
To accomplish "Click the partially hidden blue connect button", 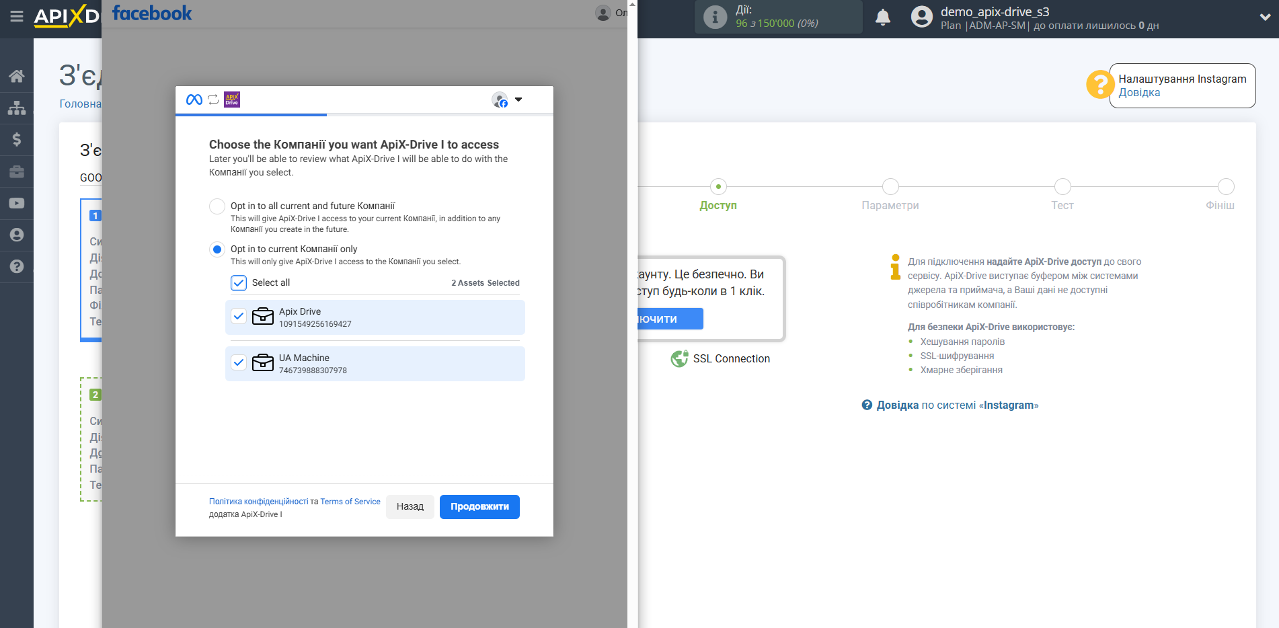I will click(670, 319).
